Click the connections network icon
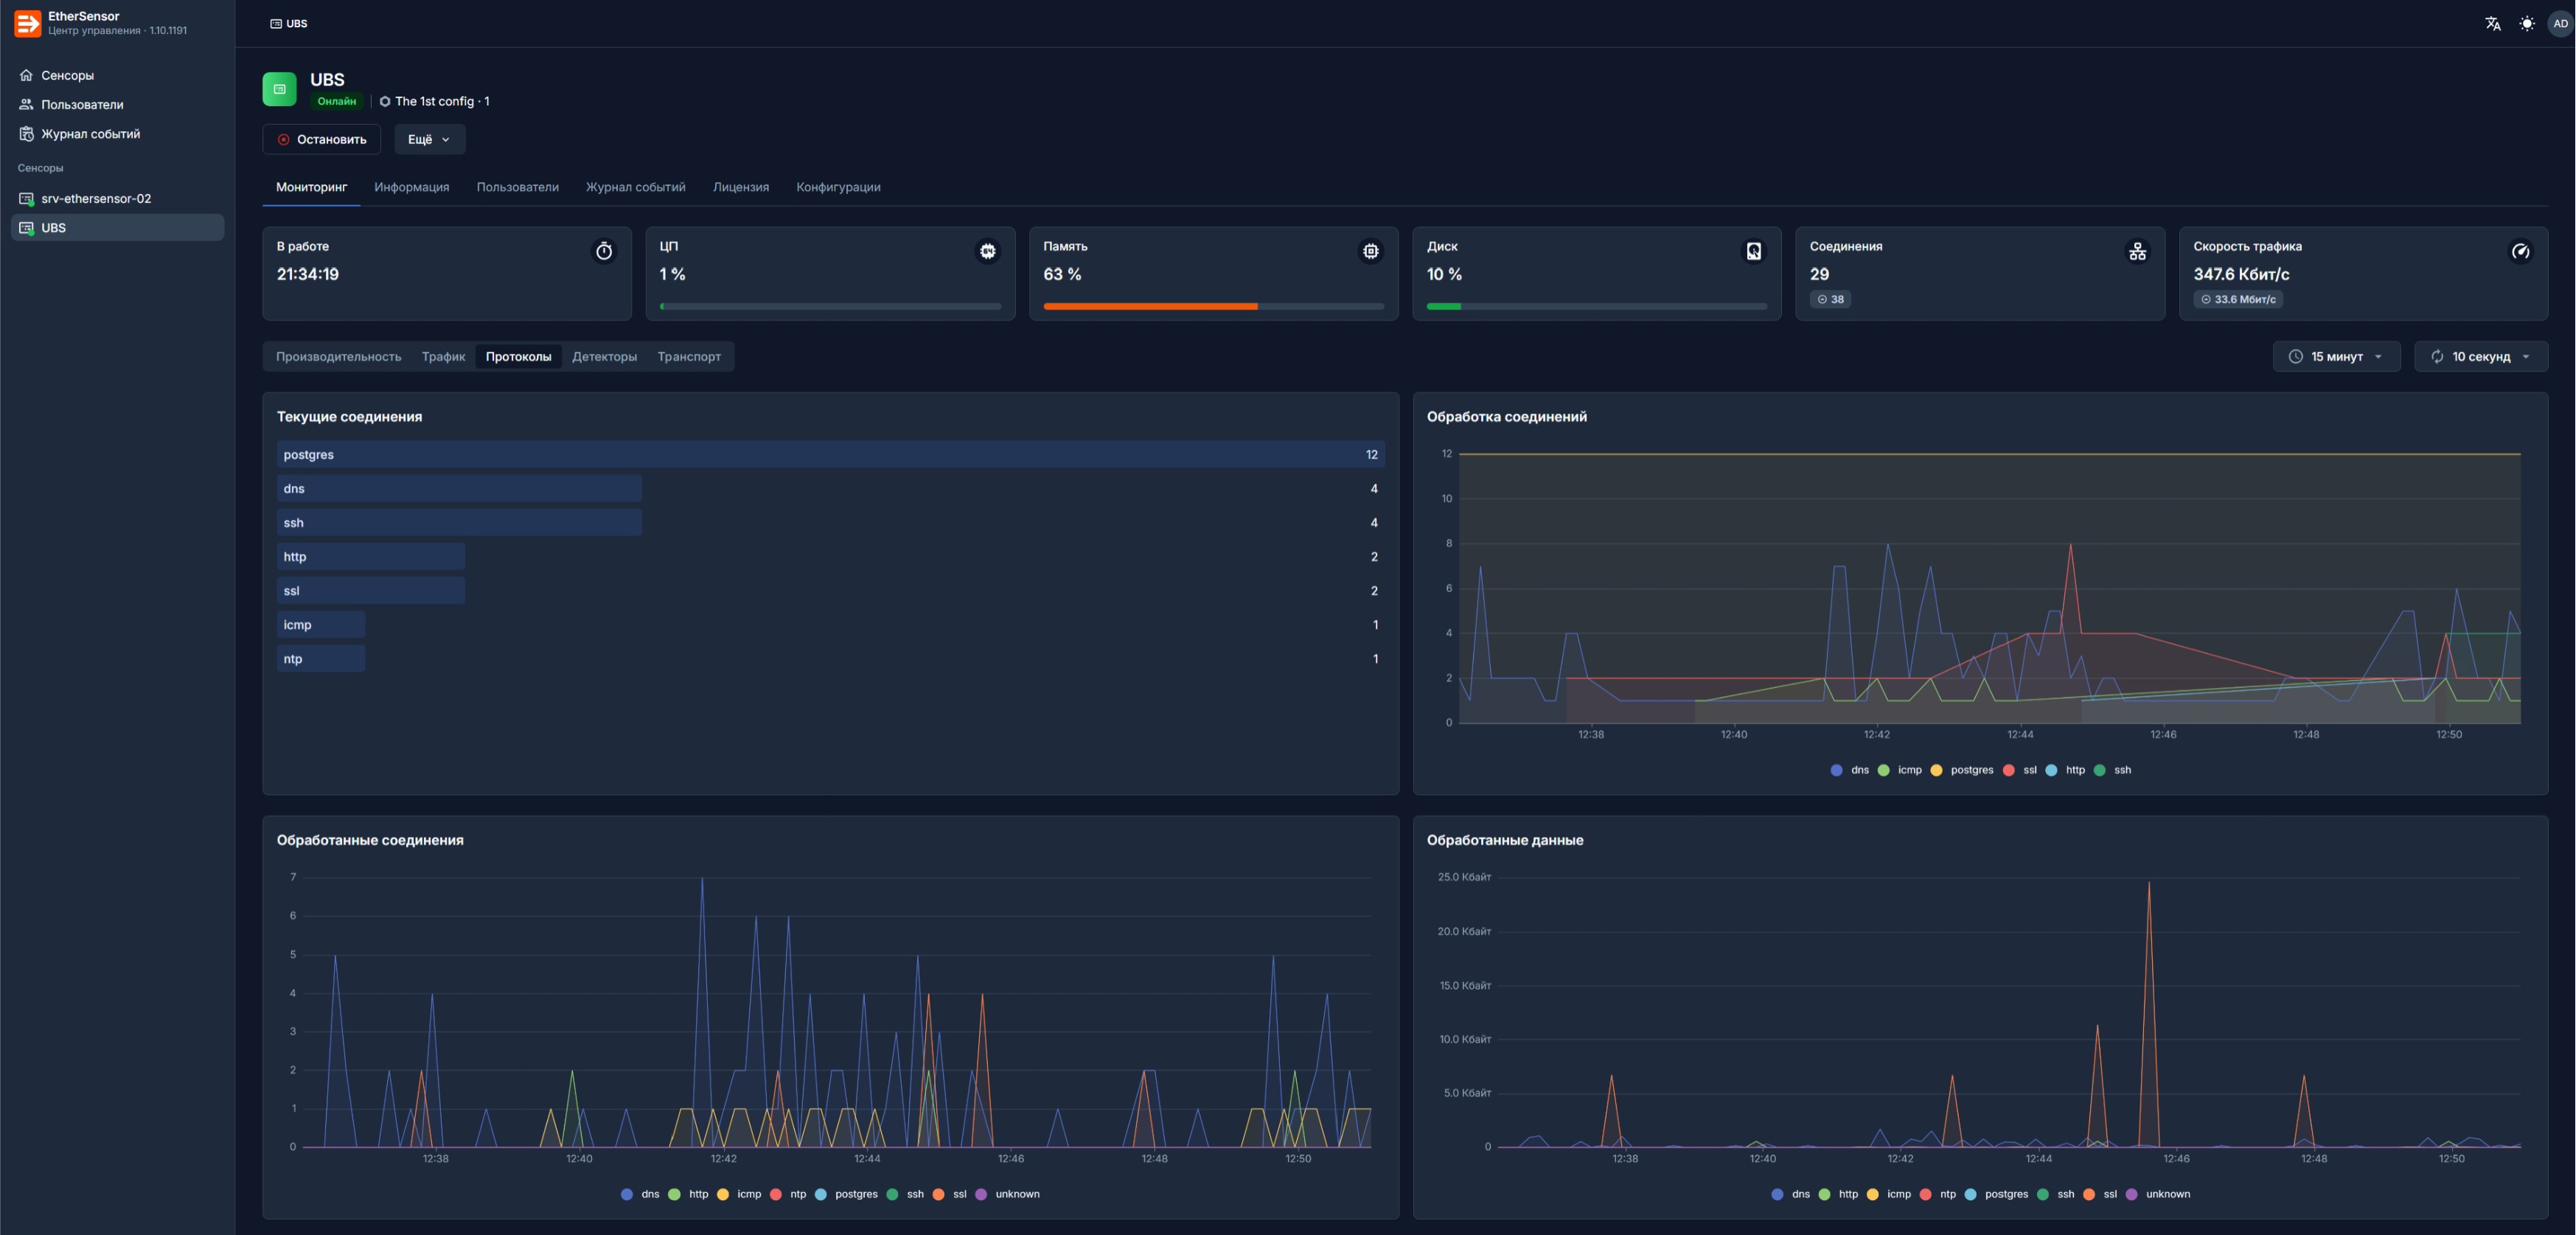 pos(2137,251)
